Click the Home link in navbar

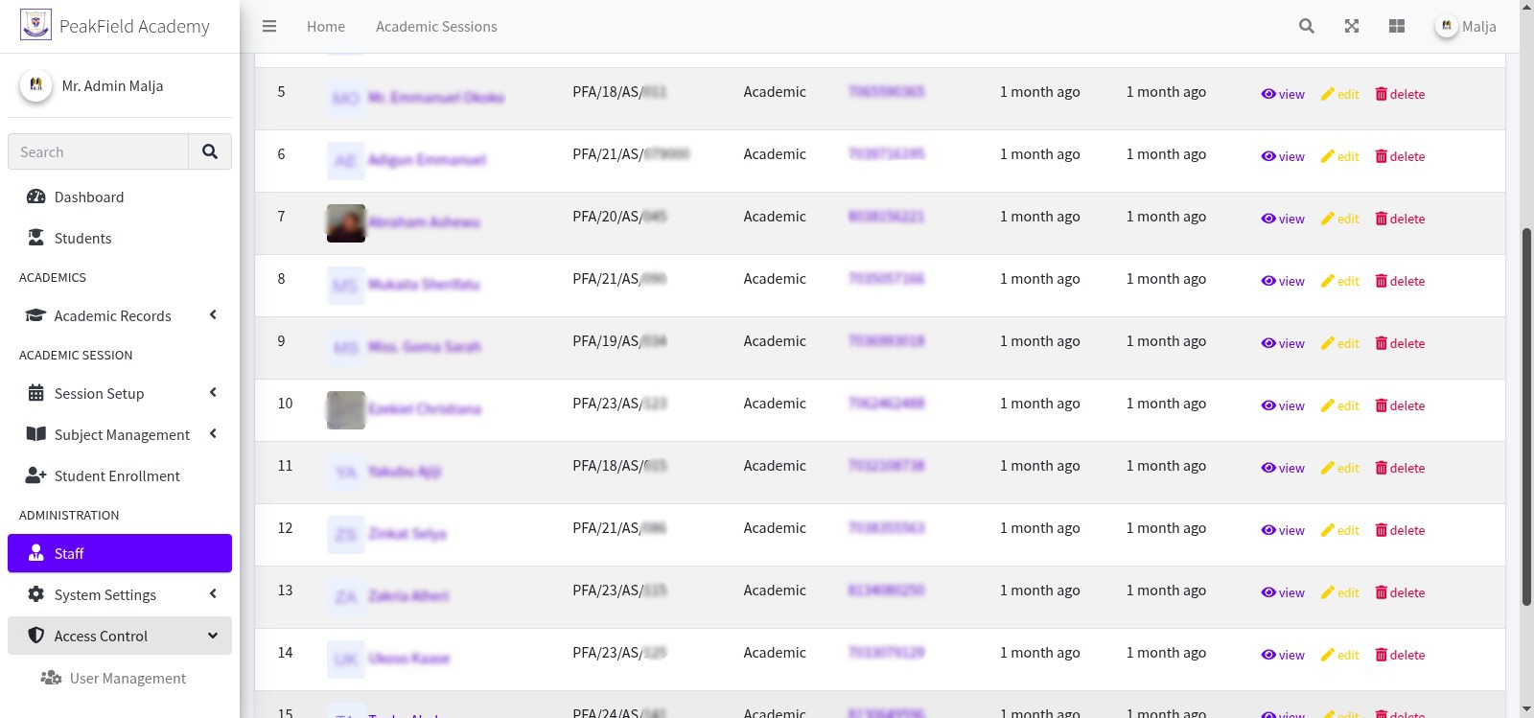(326, 27)
